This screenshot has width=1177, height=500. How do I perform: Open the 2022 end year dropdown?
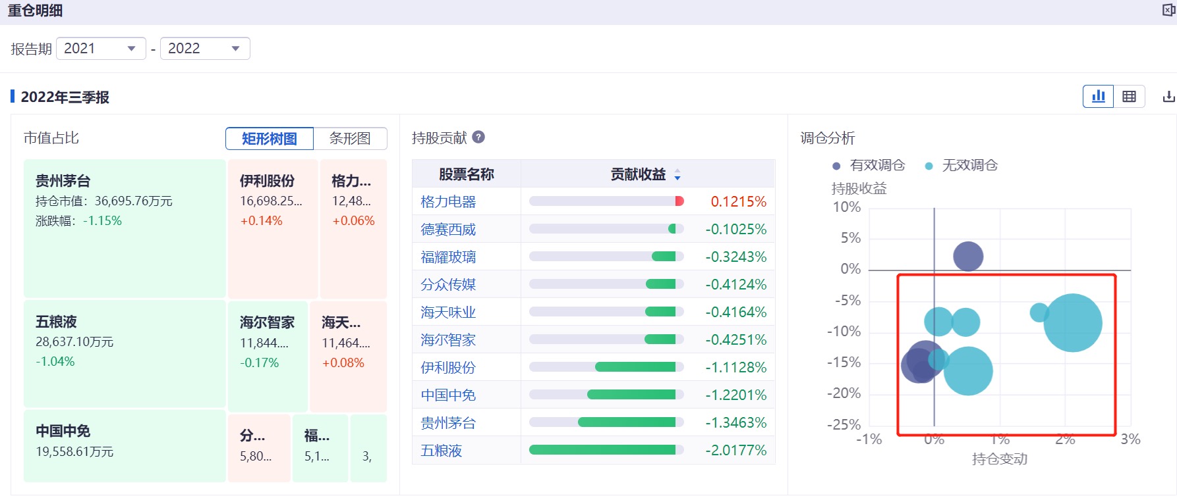point(205,49)
